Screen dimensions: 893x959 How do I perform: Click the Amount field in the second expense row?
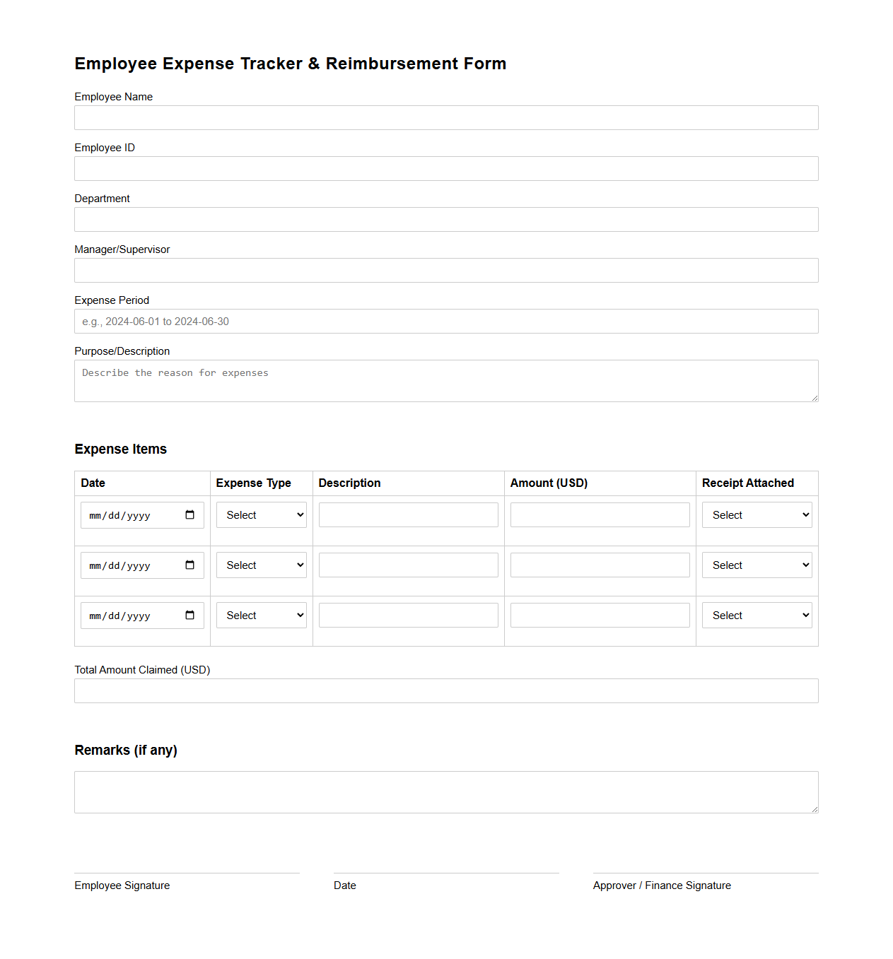click(599, 565)
